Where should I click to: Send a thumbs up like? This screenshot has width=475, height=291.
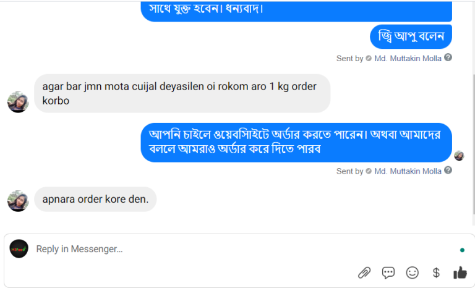tap(460, 272)
